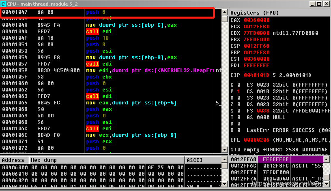
Task: Select stack entry 0012FF70
Action: (x=277, y=172)
